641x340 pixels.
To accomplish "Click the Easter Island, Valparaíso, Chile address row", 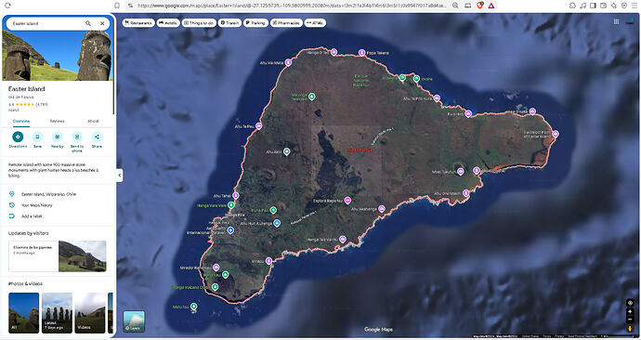I will [58, 194].
